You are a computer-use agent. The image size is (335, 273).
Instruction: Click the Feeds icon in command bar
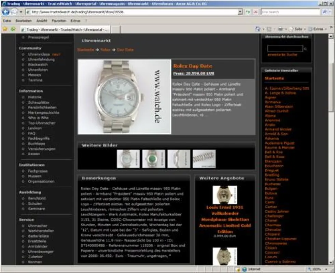[x=269, y=29]
